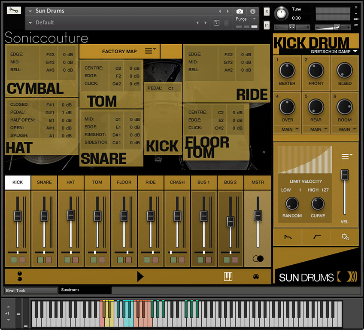Click the camera snapshot icon
This screenshot has height=330, width=364.
(240, 11)
